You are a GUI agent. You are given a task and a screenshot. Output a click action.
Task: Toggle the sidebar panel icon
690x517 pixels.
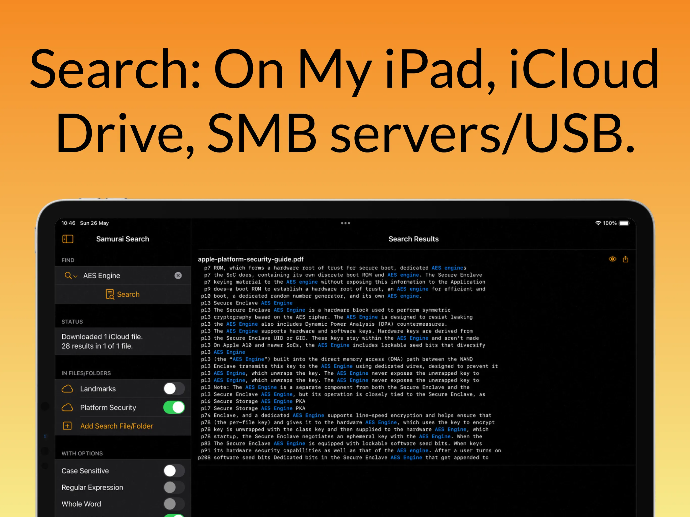click(x=68, y=239)
